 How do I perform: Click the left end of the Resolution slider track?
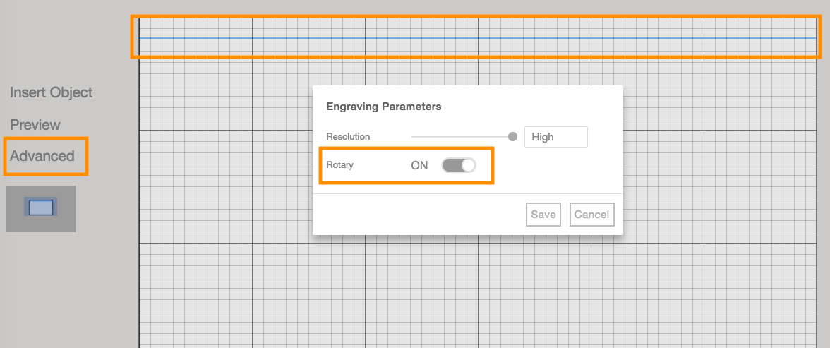(414, 137)
